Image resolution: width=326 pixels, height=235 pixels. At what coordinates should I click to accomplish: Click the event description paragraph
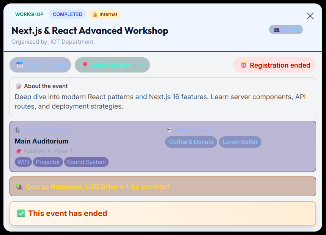point(160,101)
